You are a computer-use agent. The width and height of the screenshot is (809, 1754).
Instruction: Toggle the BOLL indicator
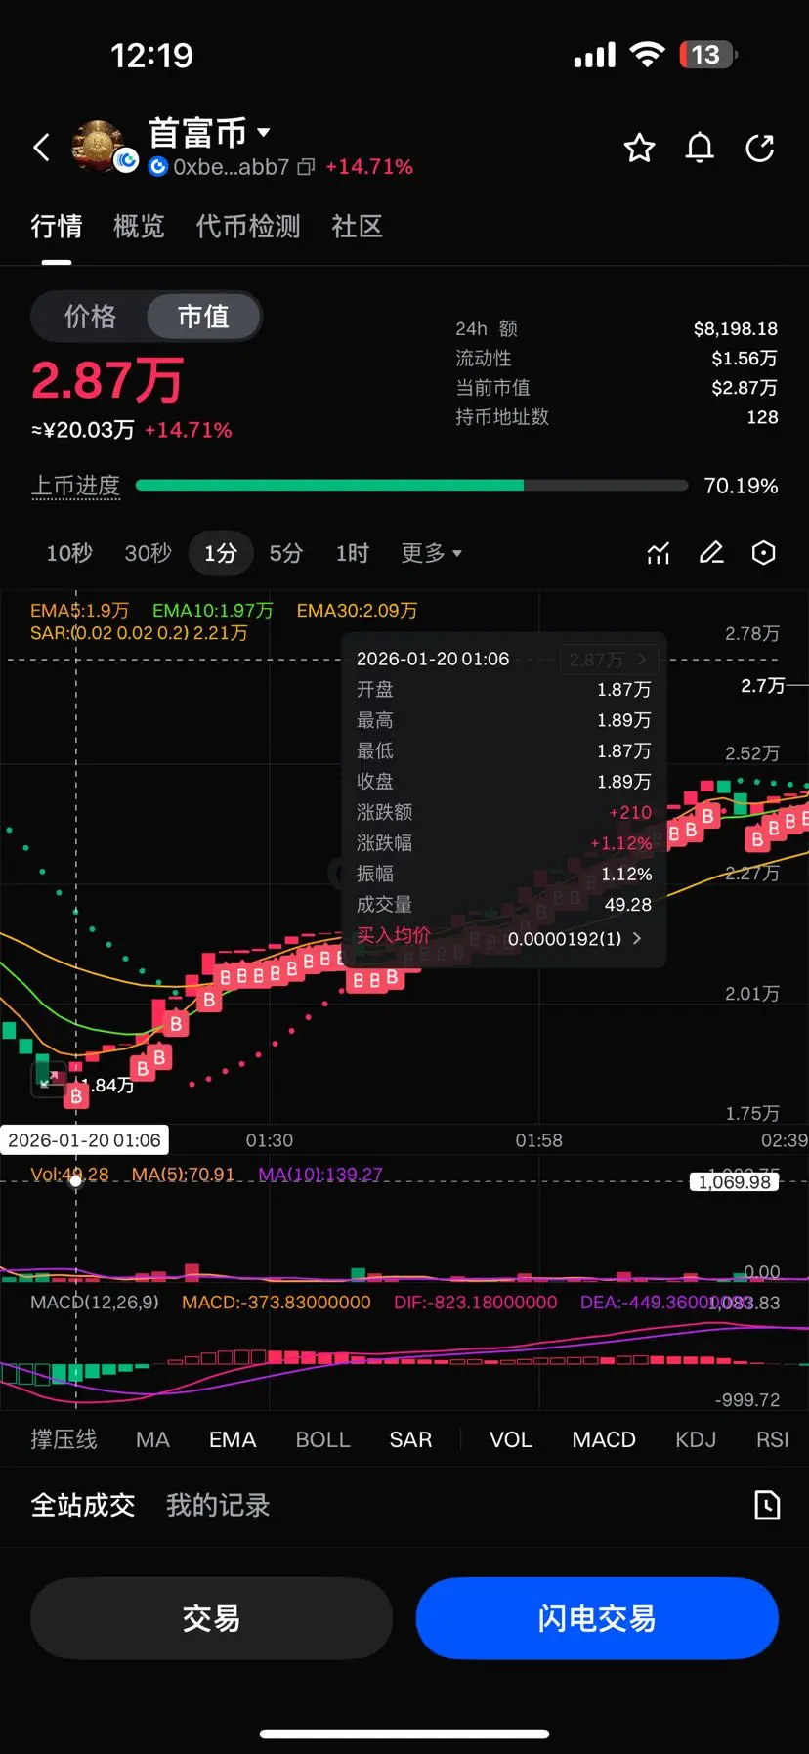click(x=322, y=1439)
